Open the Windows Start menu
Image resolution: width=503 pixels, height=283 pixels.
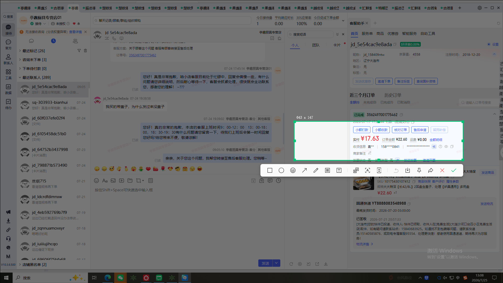tap(6, 278)
